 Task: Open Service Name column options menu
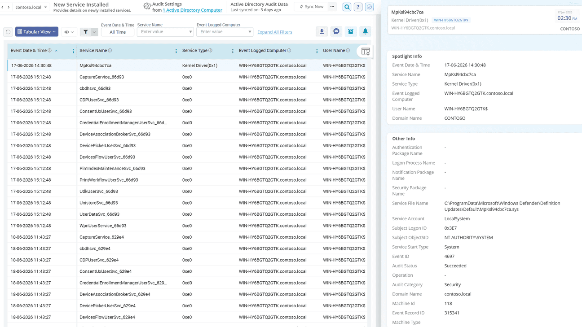(176, 51)
